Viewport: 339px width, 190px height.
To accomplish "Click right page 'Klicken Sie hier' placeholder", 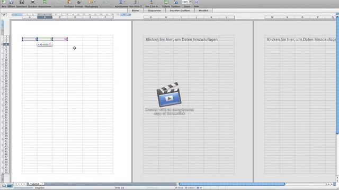I will (301, 40).
